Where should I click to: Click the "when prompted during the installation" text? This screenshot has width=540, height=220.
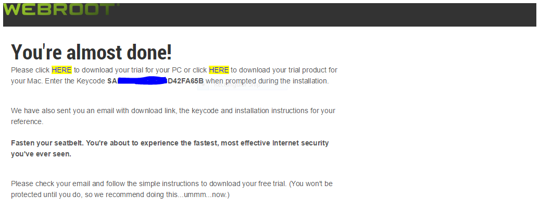(x=267, y=81)
